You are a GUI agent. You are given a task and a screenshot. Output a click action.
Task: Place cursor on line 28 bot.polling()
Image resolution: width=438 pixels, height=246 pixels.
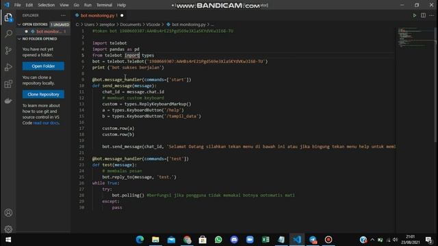coord(128,195)
